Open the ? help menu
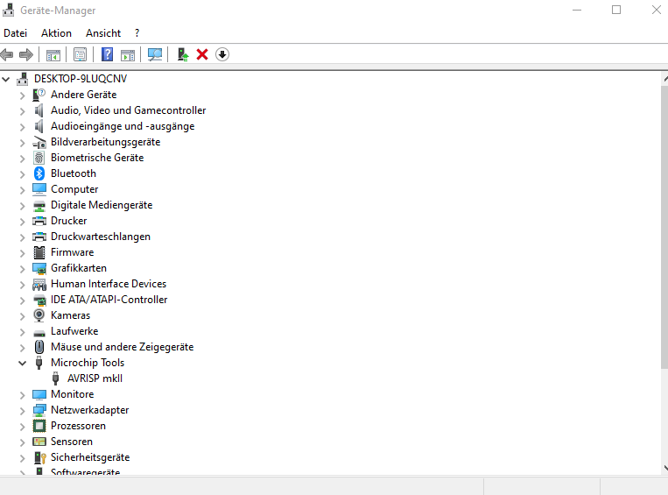The height and width of the screenshot is (495, 668). (x=137, y=33)
